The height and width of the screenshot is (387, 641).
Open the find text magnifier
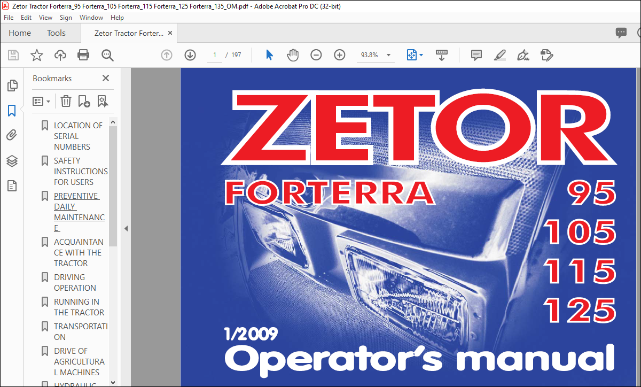pos(107,55)
